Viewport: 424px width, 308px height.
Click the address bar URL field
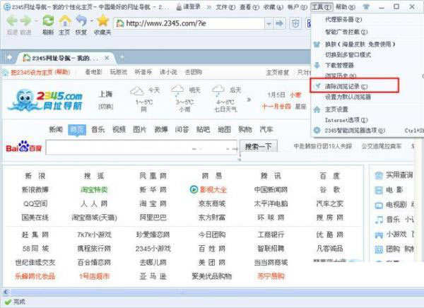point(189,23)
